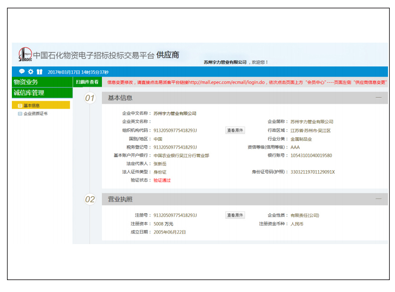Click the 银行账号 number value

[x=312, y=155]
